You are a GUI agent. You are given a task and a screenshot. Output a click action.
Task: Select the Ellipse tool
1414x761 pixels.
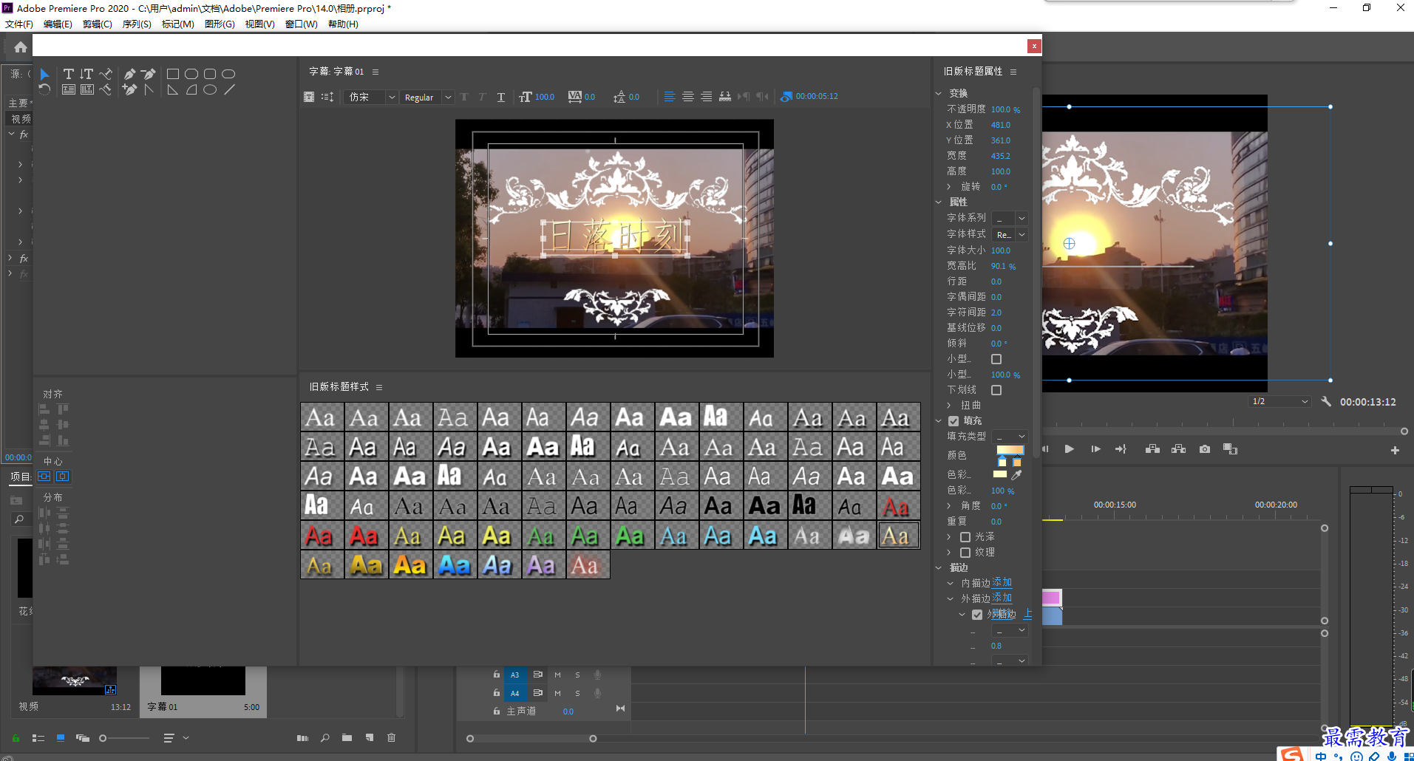210,89
